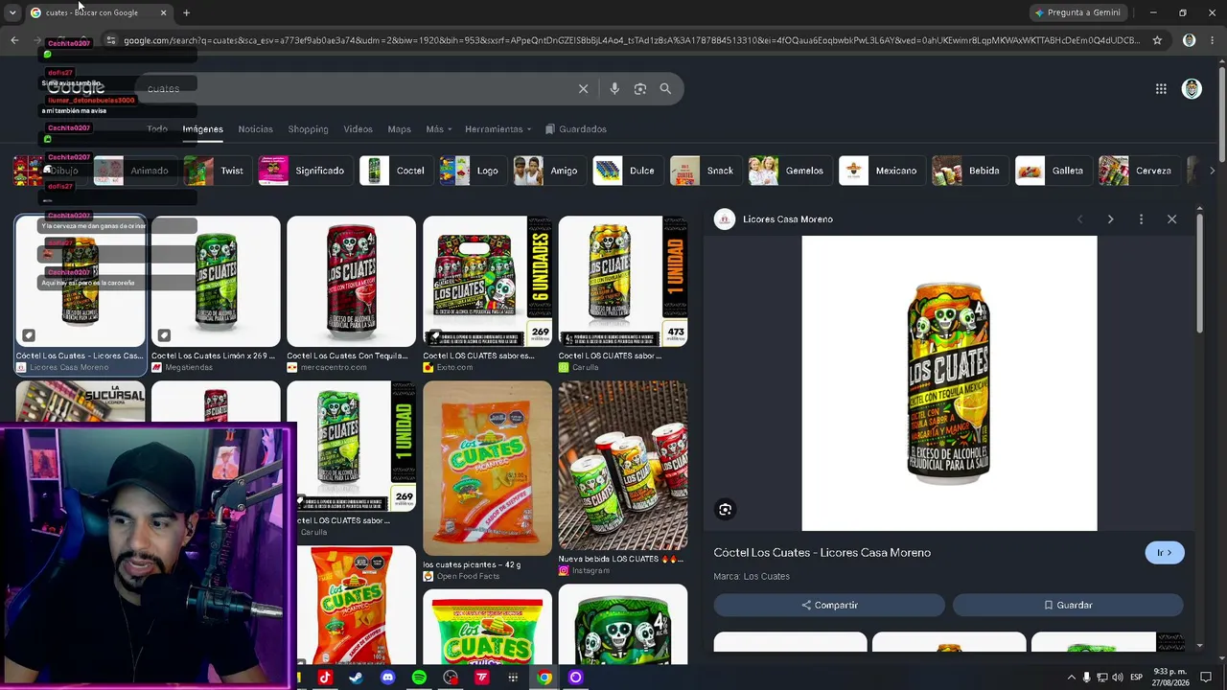Open the mercacentro.com tequila can image
Image resolution: width=1227 pixels, height=690 pixels.
coord(351,281)
